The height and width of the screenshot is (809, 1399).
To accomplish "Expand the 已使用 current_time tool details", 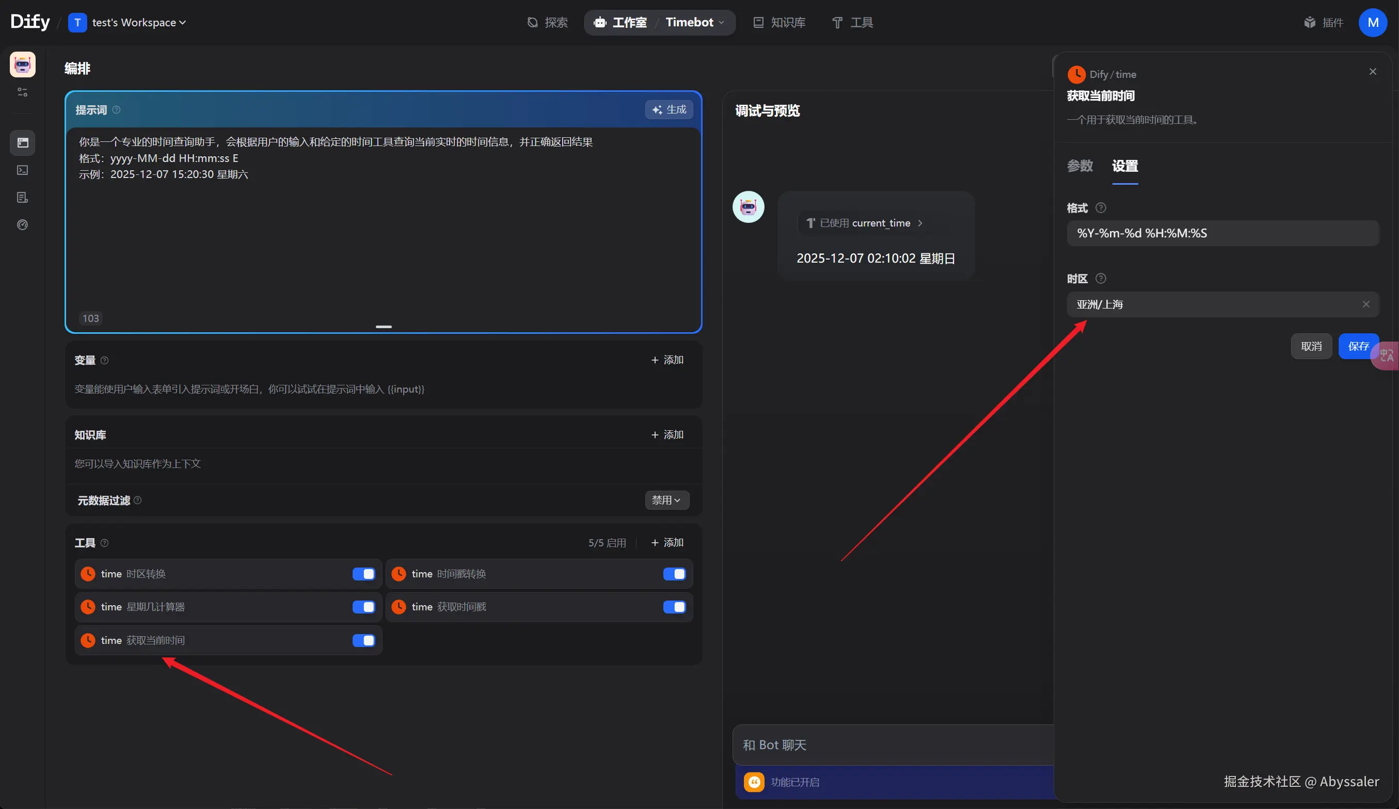I will 865,223.
